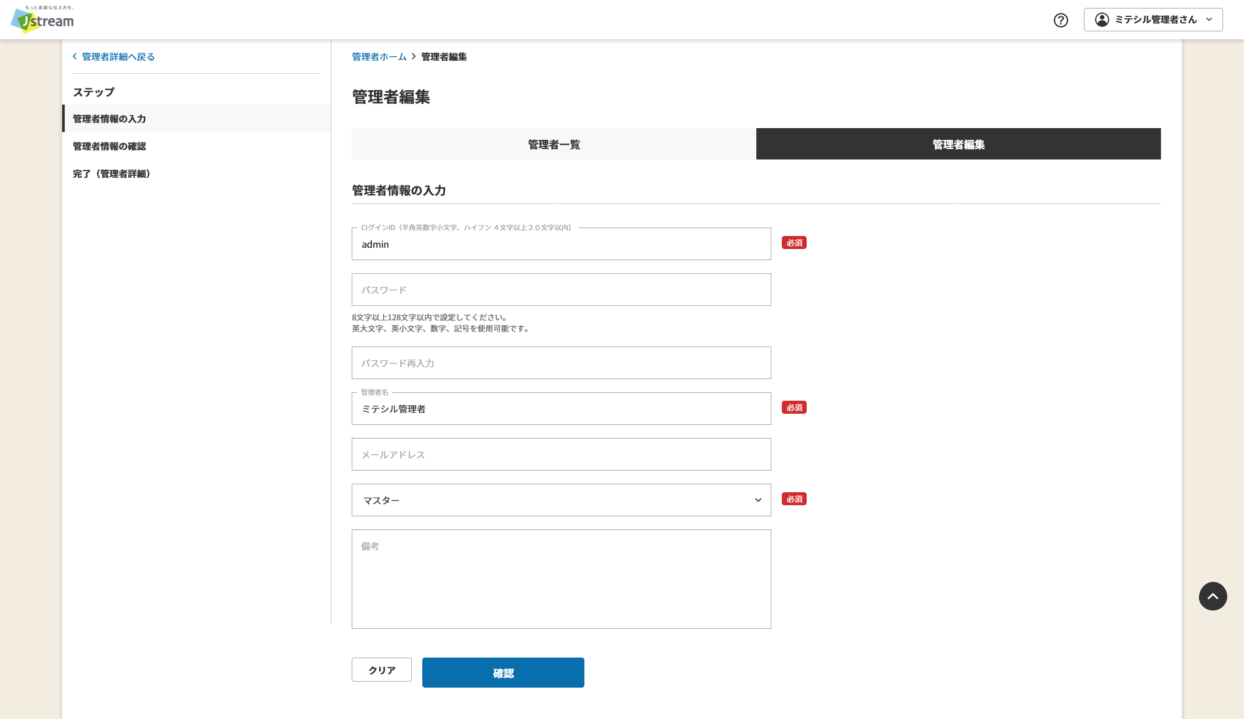Image resolution: width=1244 pixels, height=719 pixels.
Task: Click back chevron beside 管理者詳細へ戻る
Action: 75,57
